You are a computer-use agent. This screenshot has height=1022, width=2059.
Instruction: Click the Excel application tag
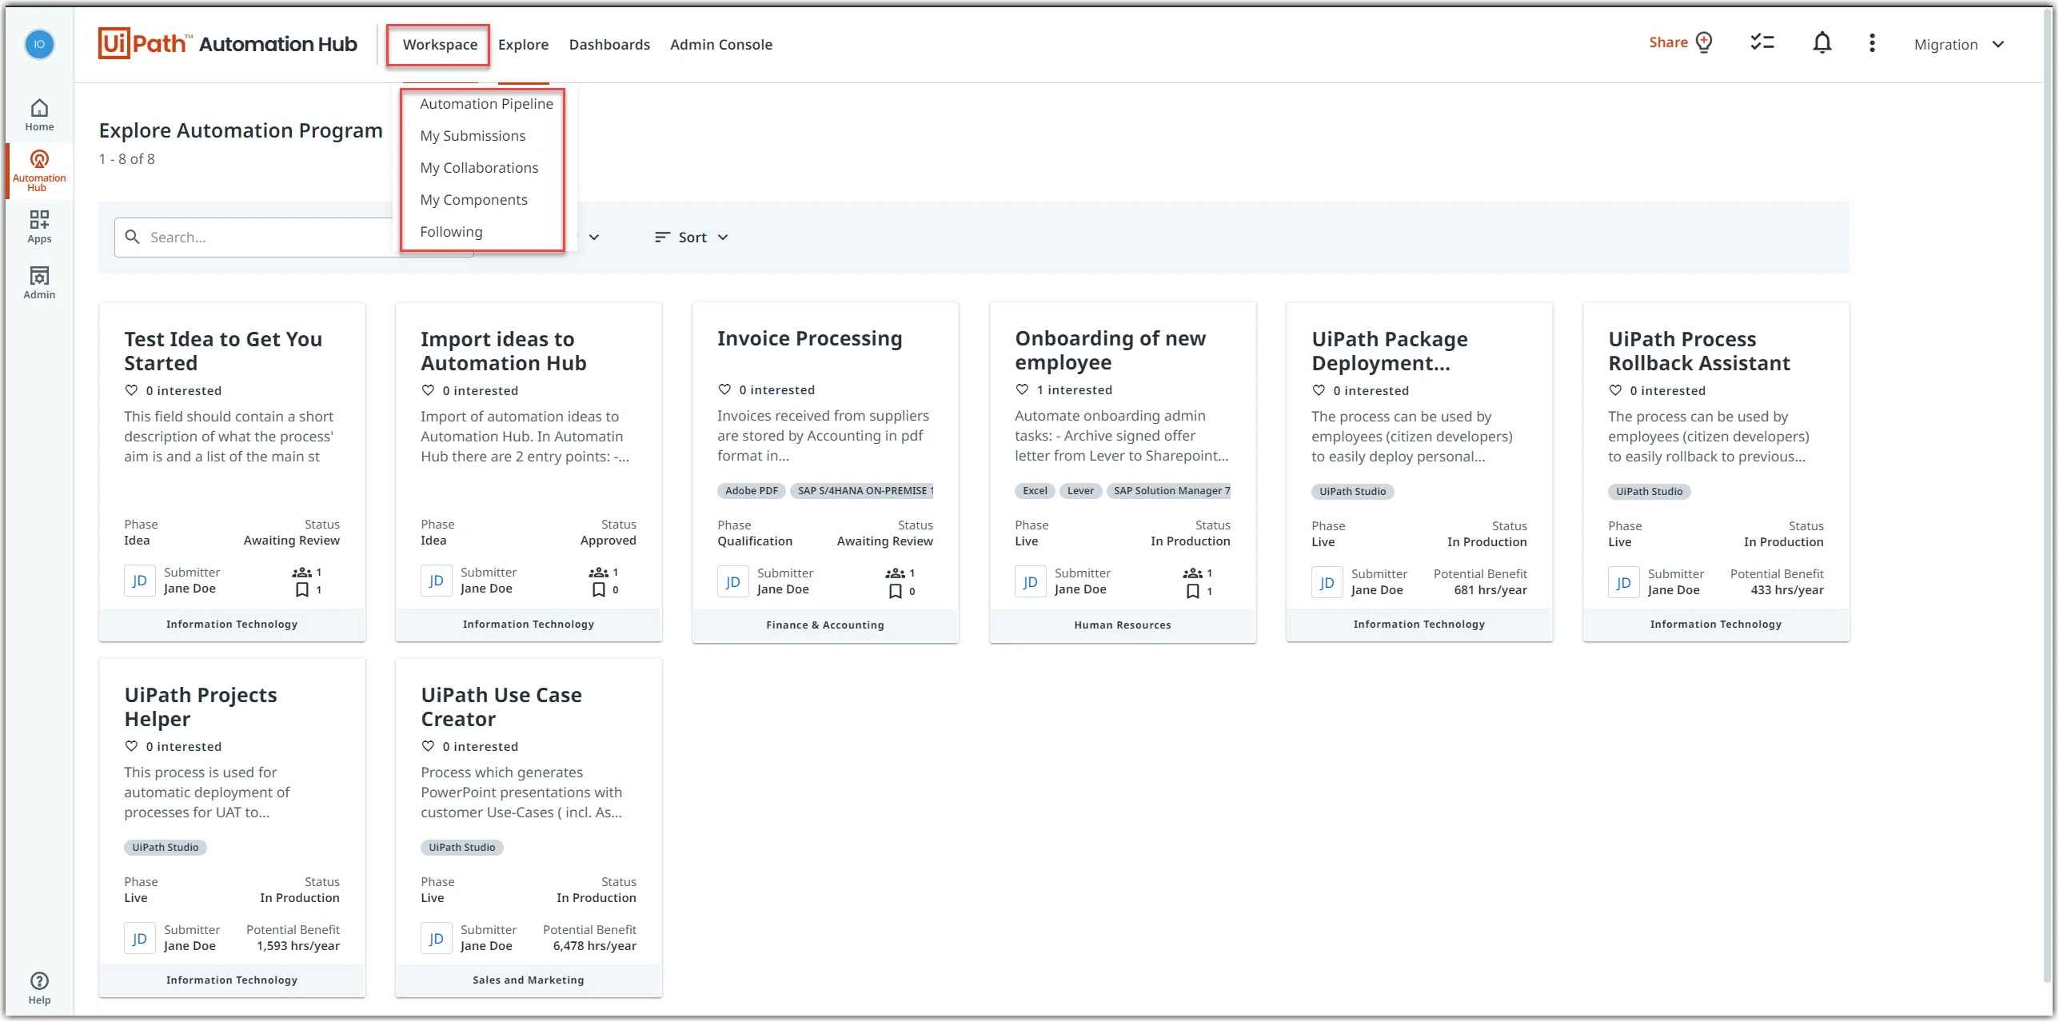tap(1035, 490)
